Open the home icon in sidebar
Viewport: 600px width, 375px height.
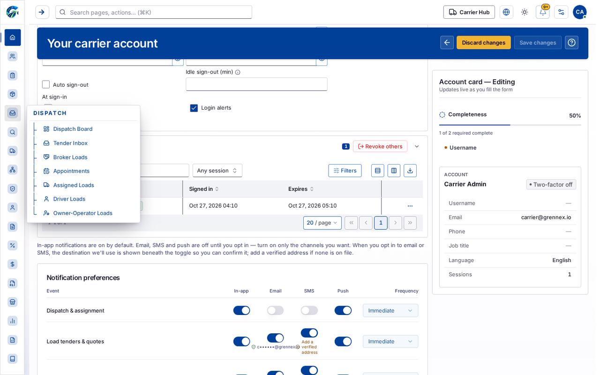pyautogui.click(x=13, y=37)
